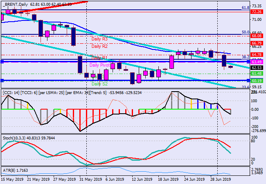
Task: Select the blue 60.19 price tag
Action: click(x=257, y=81)
